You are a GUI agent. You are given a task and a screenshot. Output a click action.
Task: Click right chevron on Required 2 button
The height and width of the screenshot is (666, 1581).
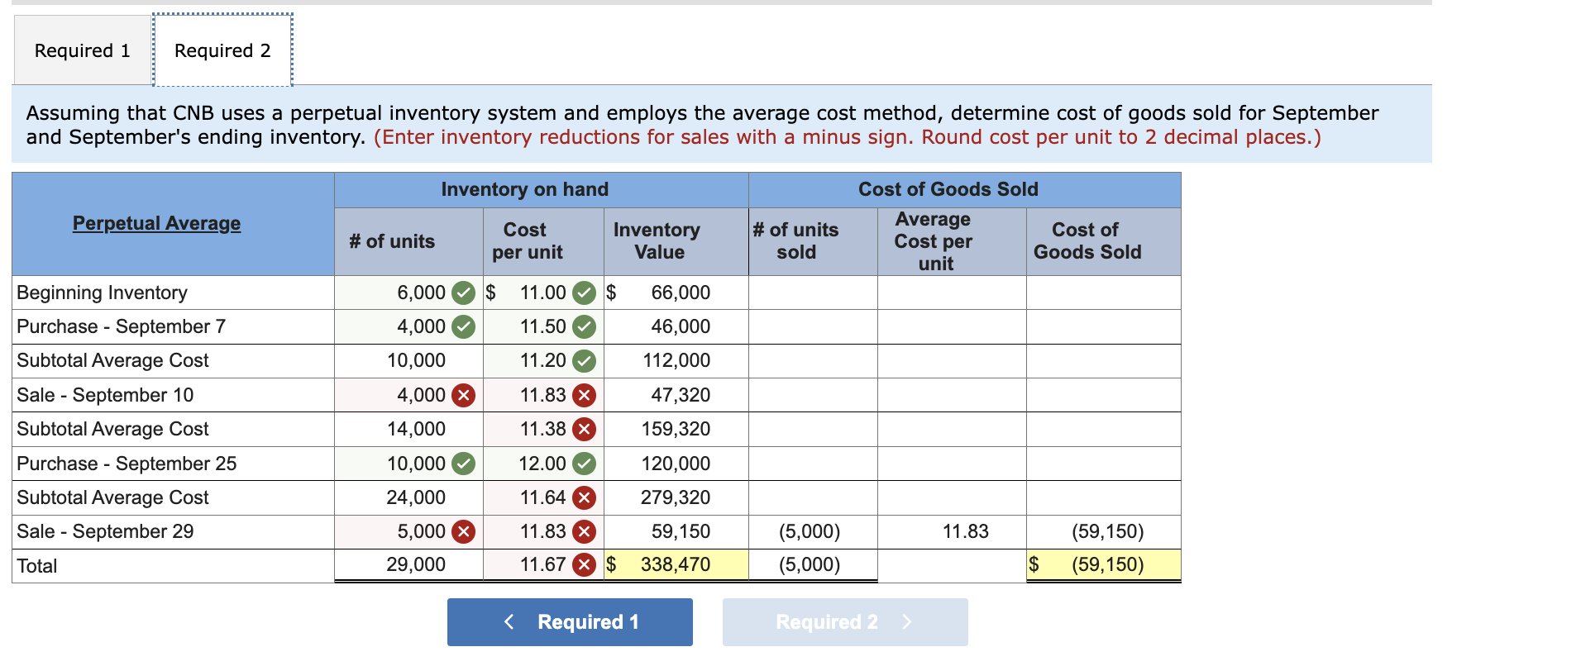point(907,621)
